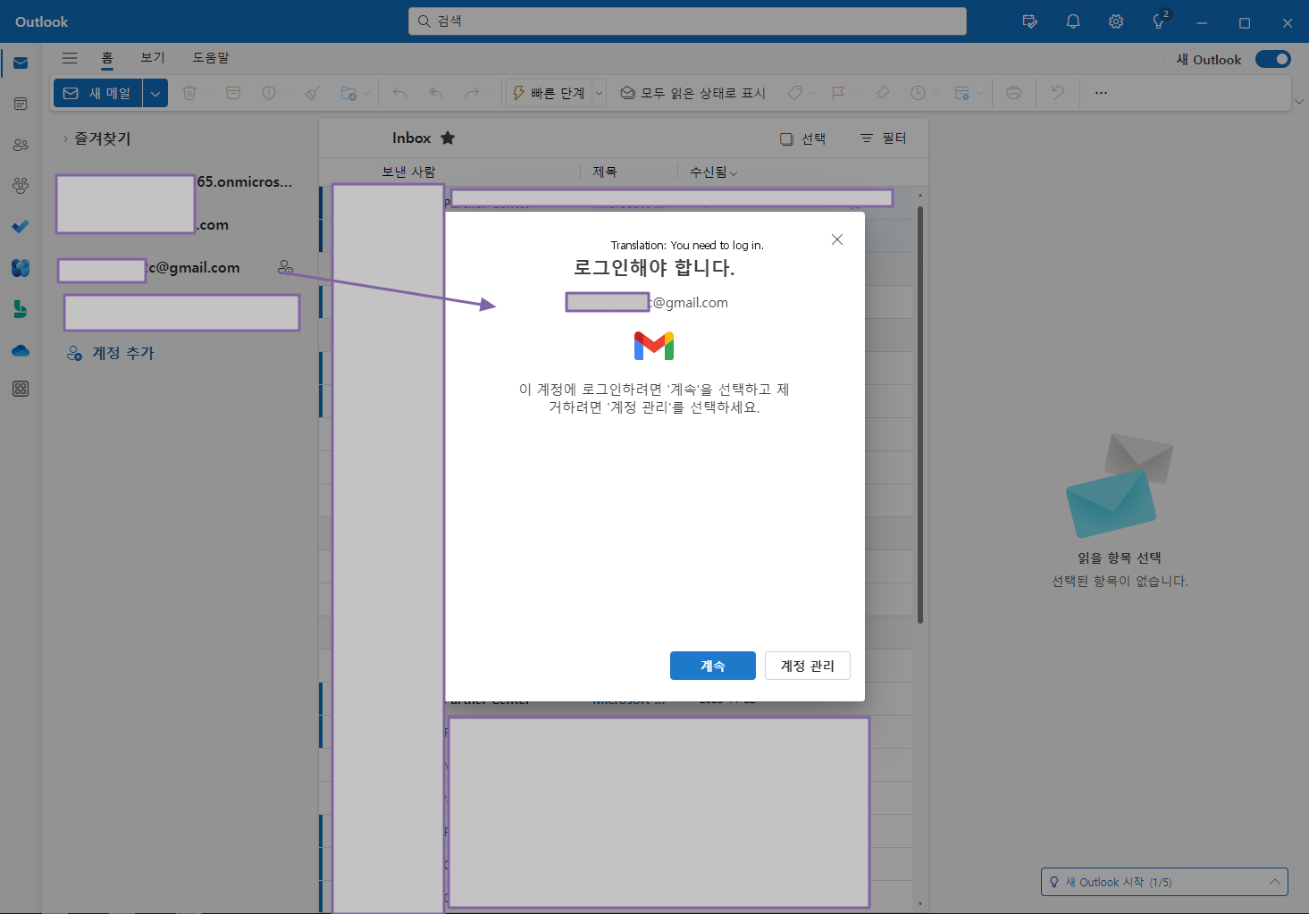Viewport: 1309px width, 914px height.
Task: Click the 보낸 사람 column header
Action: coord(408,172)
